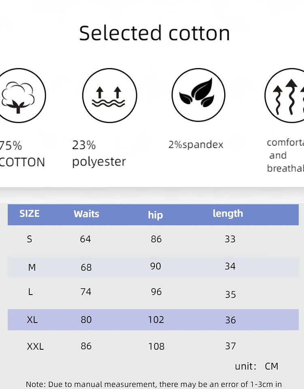Click the manual measurement note text
This screenshot has width=304, height=389.
point(154,385)
